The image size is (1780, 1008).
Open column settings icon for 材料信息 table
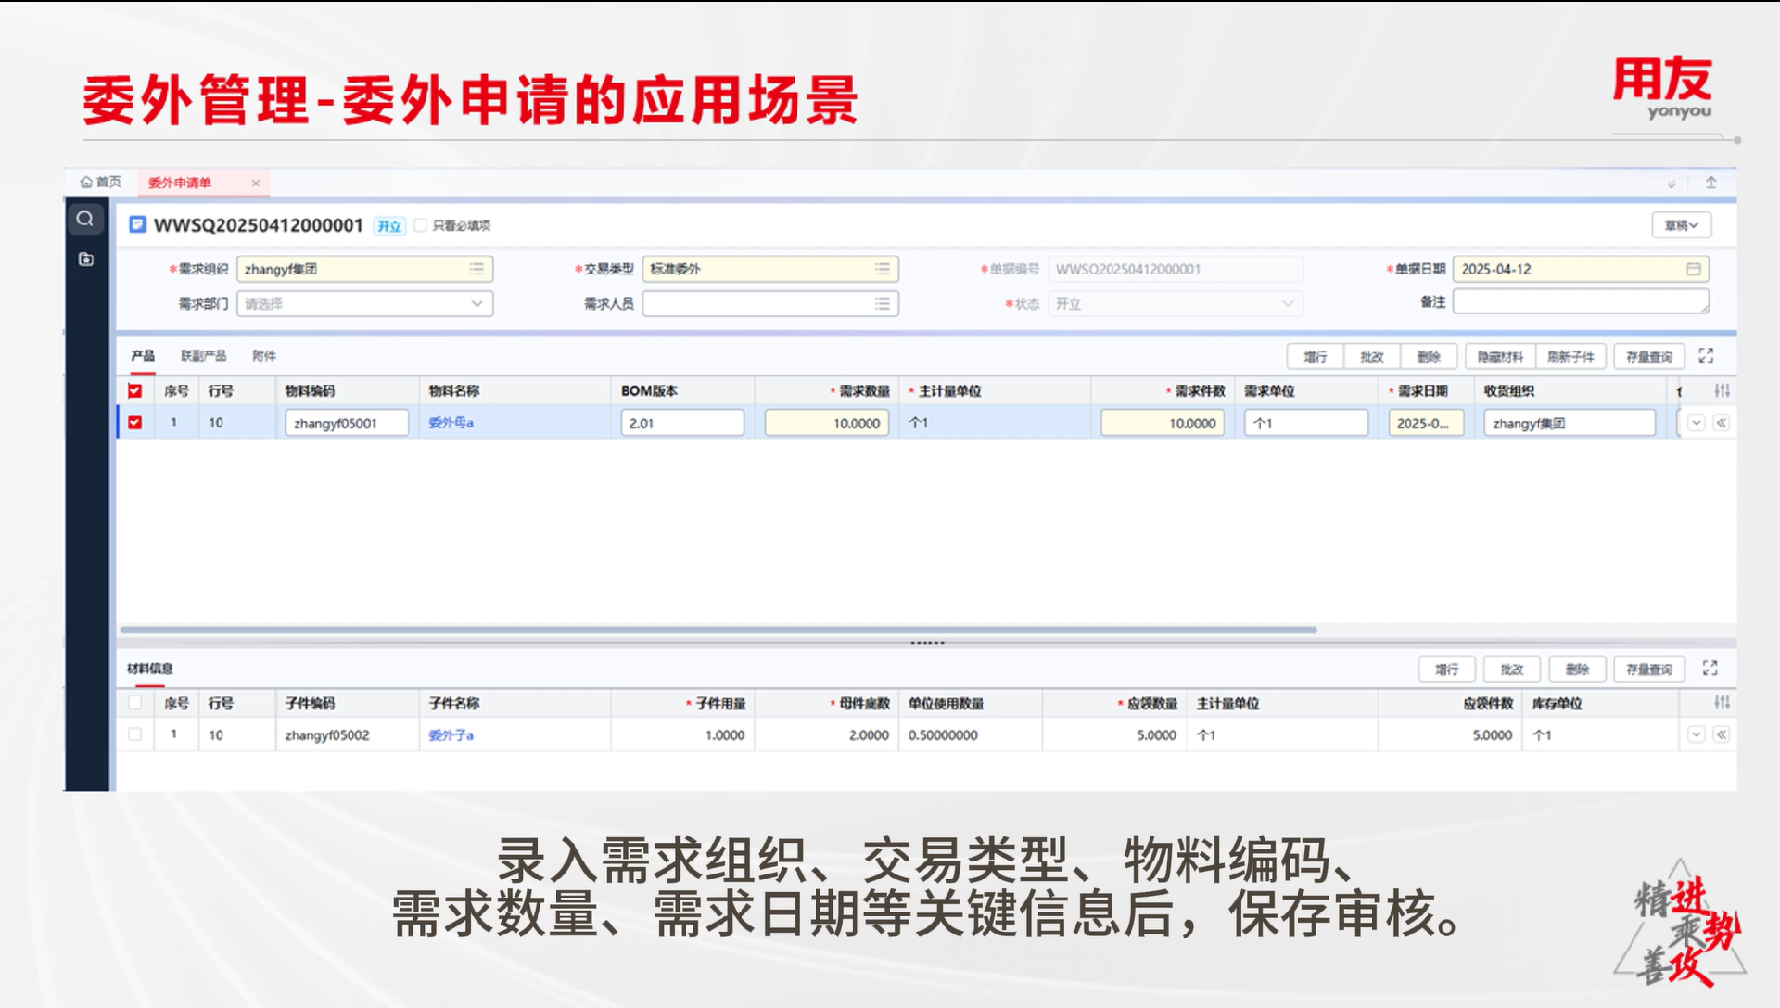coord(1722,703)
